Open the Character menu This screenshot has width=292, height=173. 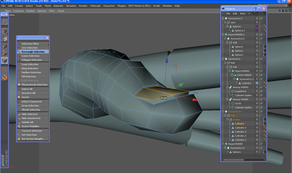pyautogui.click(x=109, y=6)
